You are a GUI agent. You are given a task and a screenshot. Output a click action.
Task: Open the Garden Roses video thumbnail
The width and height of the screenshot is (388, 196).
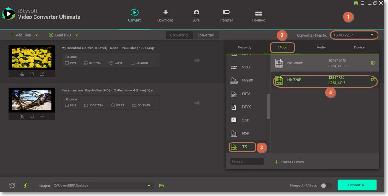point(32,57)
